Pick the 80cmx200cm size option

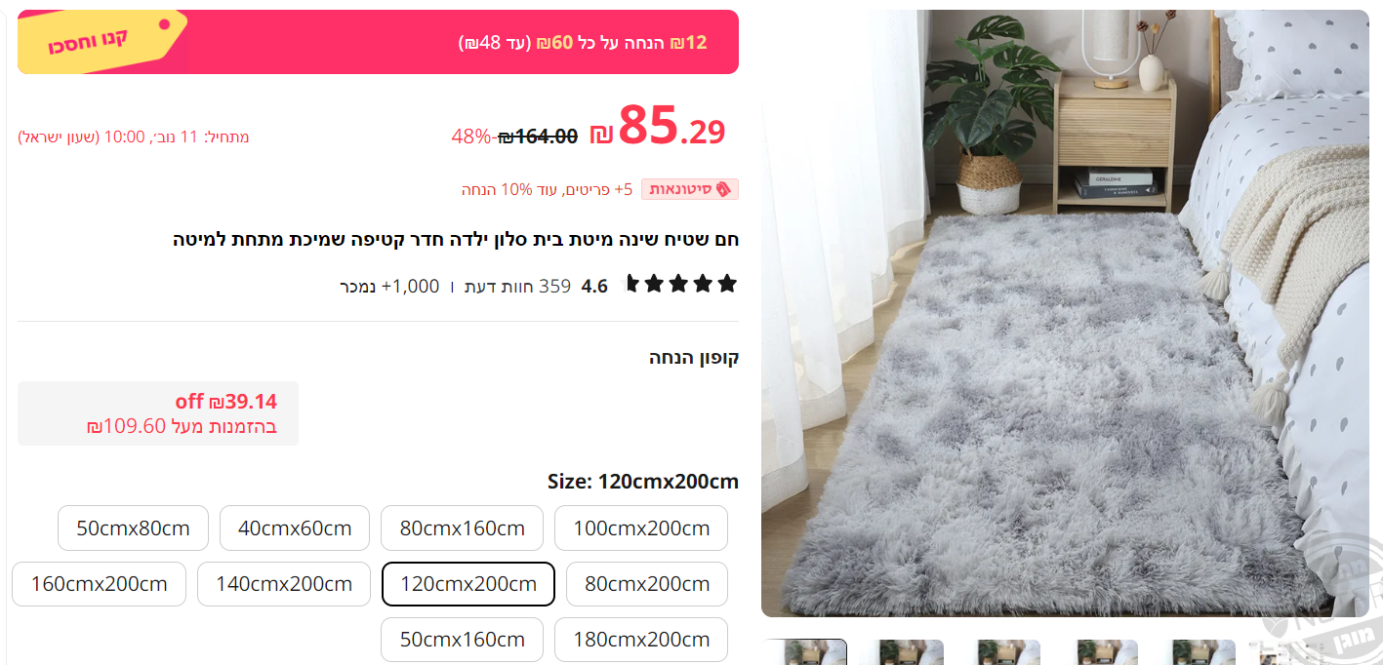647,584
